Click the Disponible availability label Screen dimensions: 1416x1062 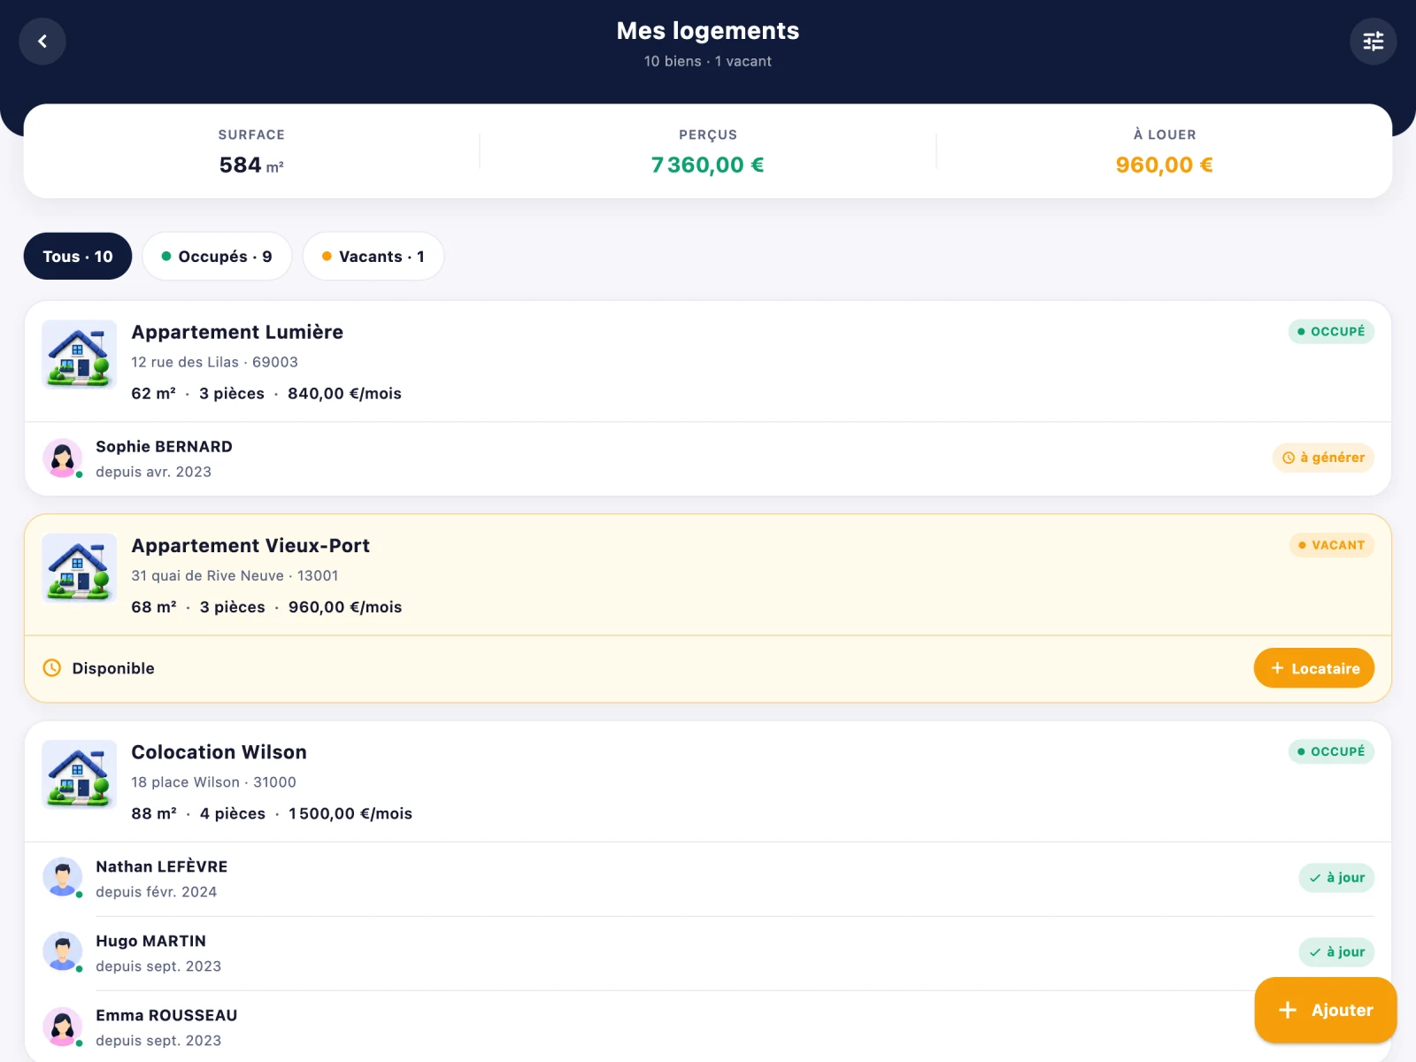coord(113,668)
